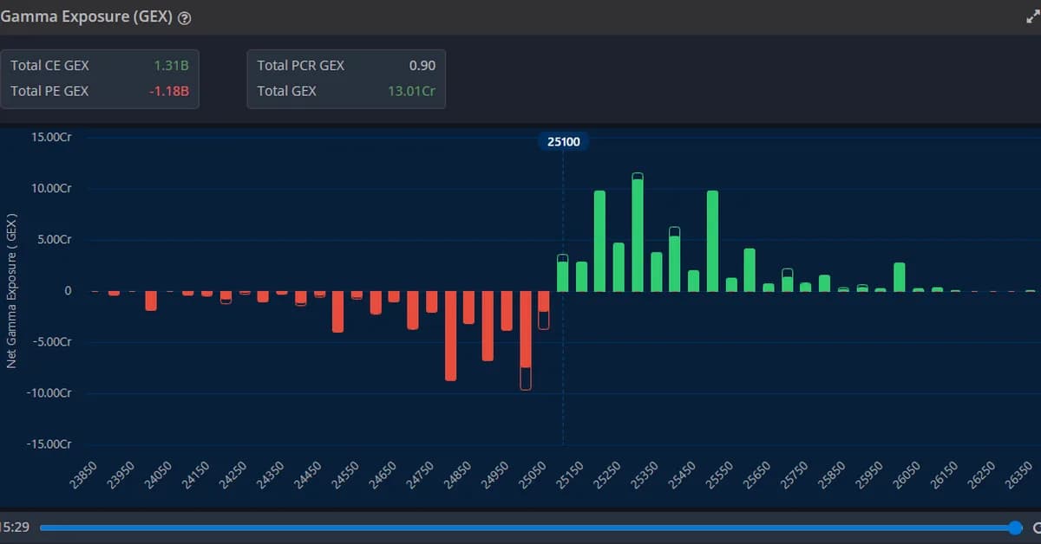
Task: Click the Total PE GEX value -1.18B
Action: (x=172, y=89)
